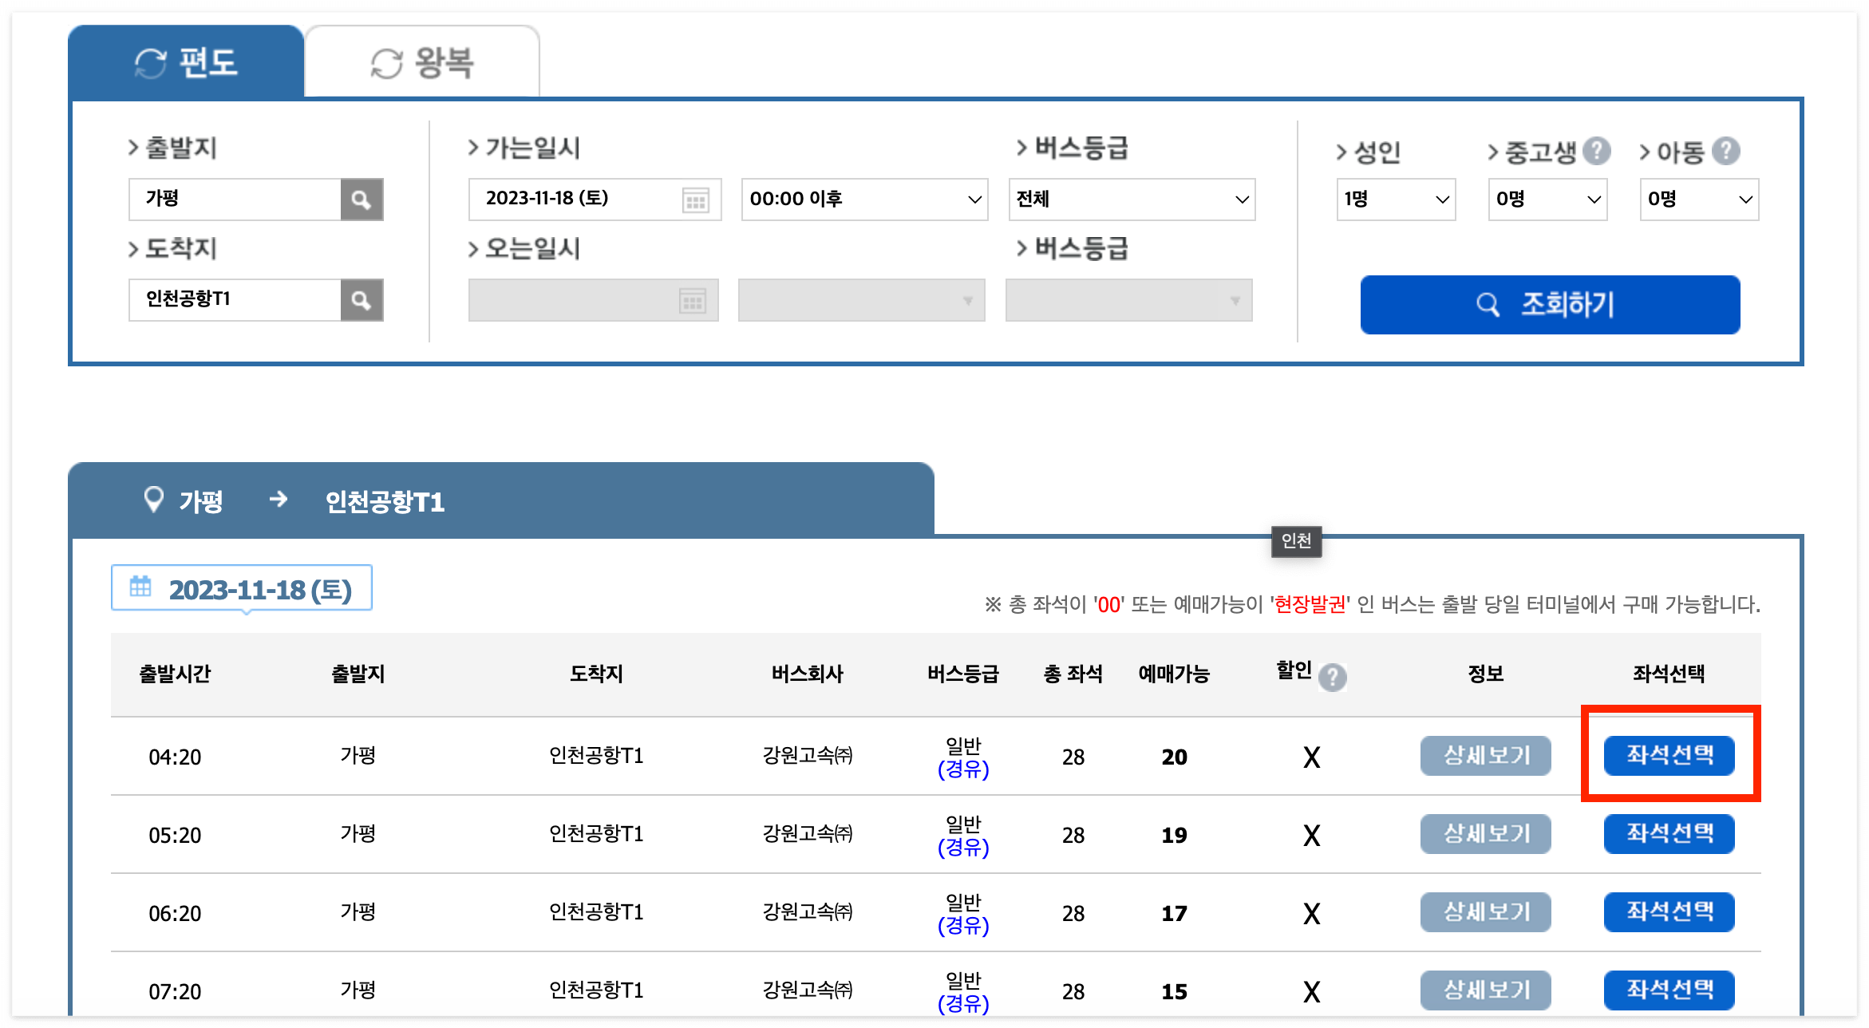Click the help icon beside 할인 column
The height and width of the screenshot is (1028, 1869).
click(x=1334, y=678)
